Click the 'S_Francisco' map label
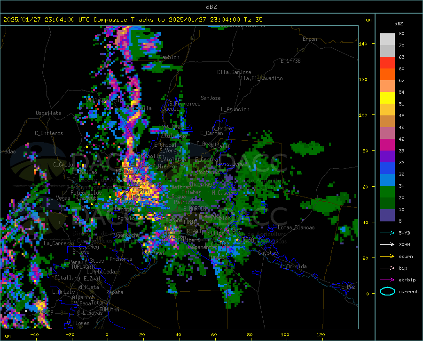 coord(185,104)
